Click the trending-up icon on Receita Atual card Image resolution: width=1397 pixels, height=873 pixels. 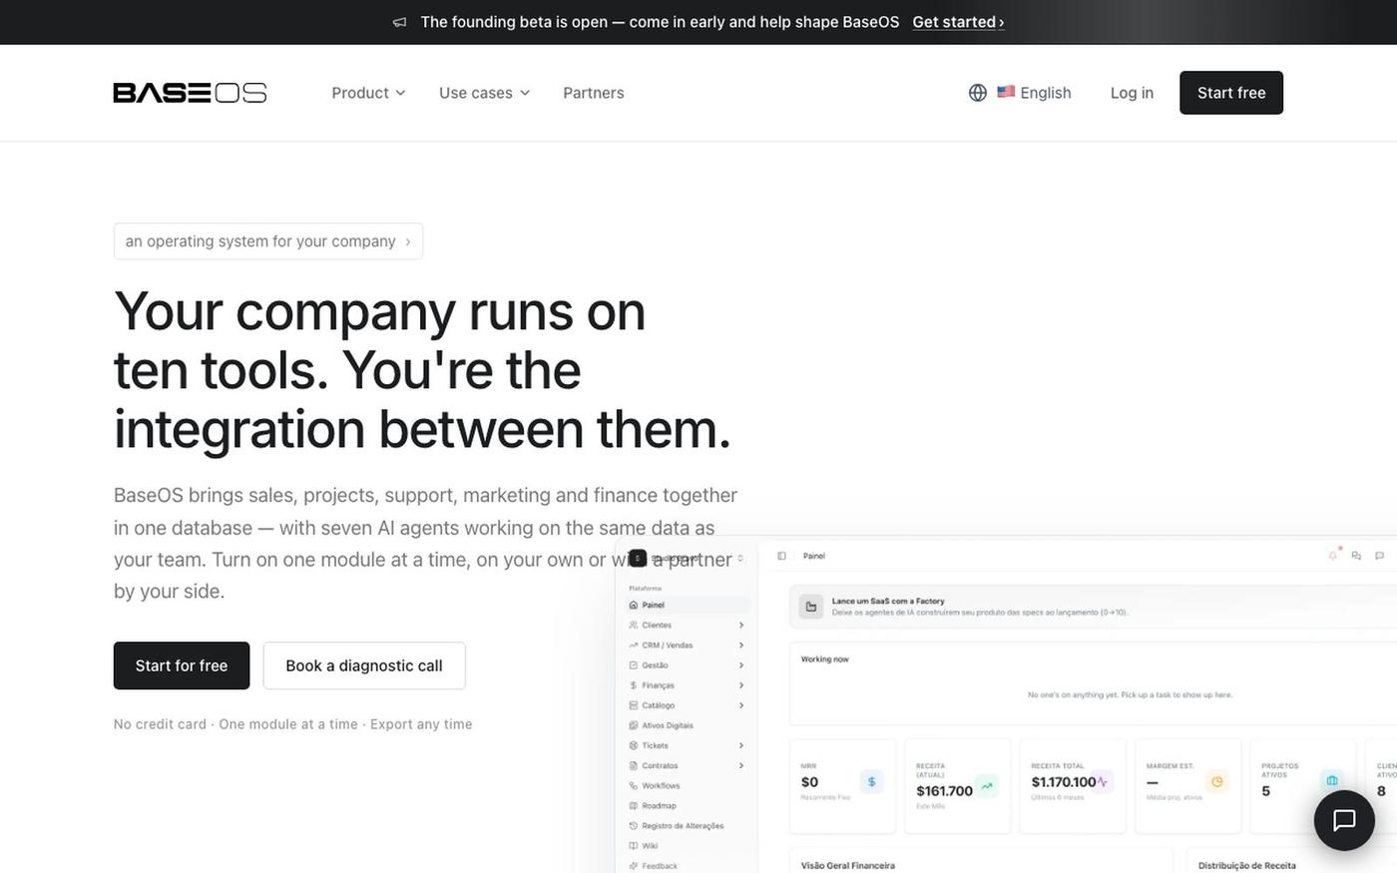pos(986,786)
